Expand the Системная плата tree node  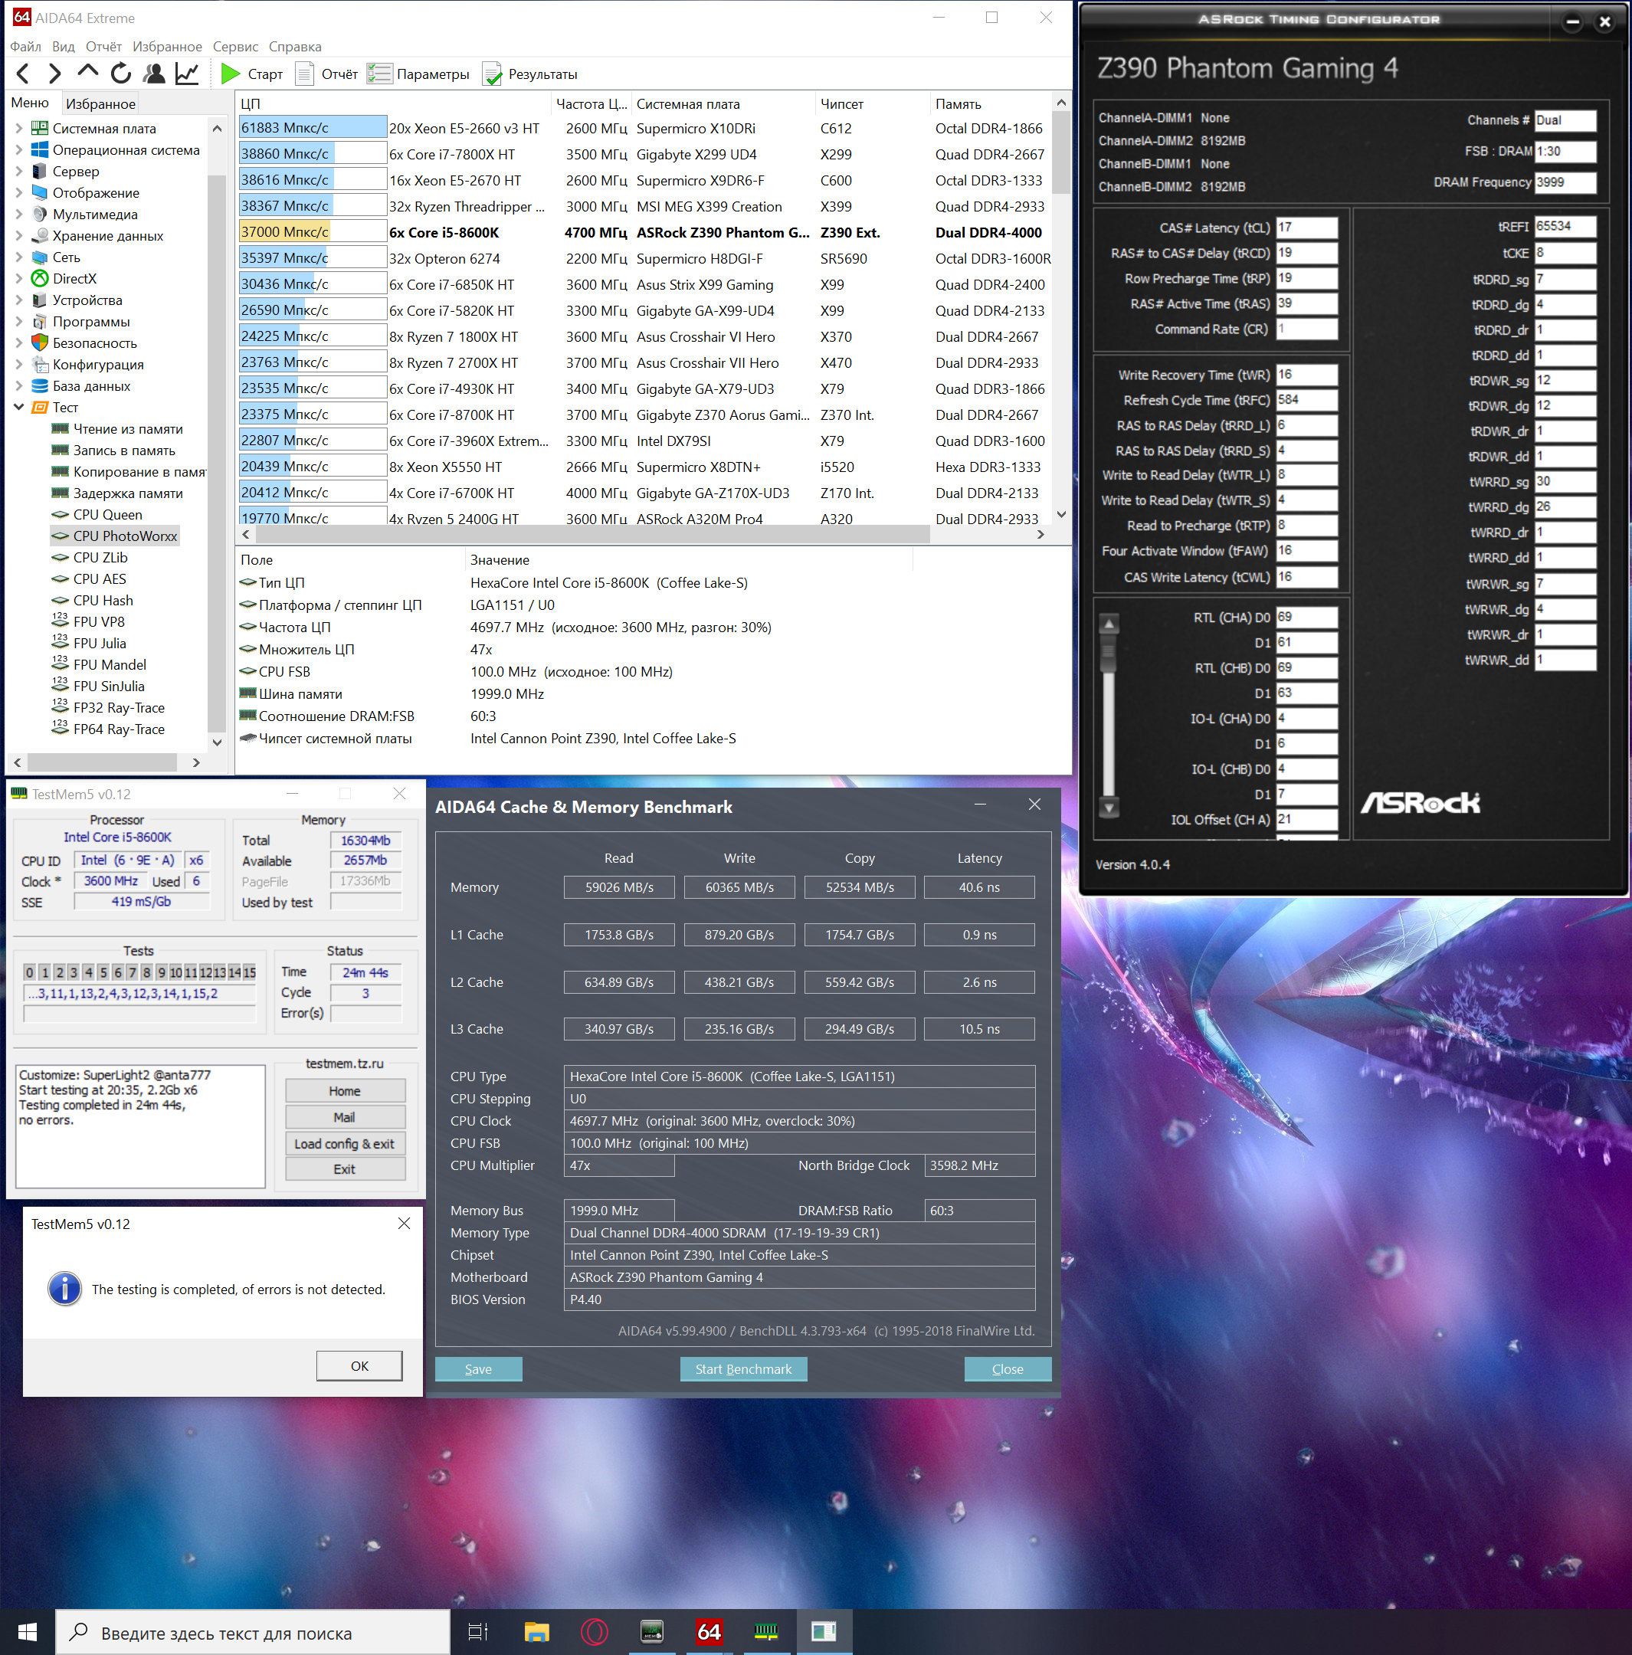(x=18, y=129)
